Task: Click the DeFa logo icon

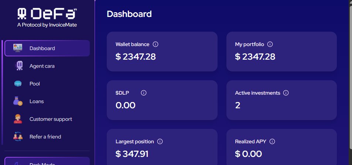Action: (23, 14)
